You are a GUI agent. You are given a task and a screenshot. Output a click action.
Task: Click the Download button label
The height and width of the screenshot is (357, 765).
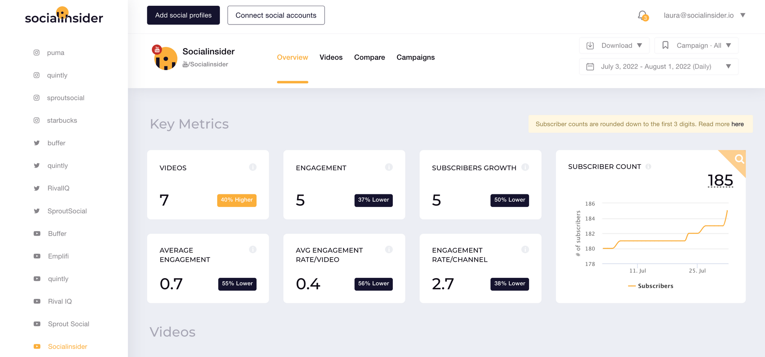(x=617, y=46)
